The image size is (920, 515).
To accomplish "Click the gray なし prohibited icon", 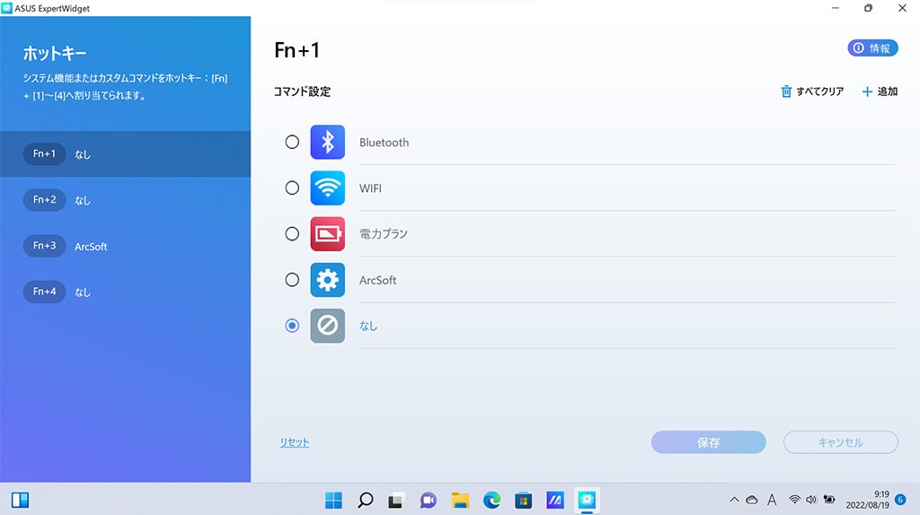I will click(327, 326).
